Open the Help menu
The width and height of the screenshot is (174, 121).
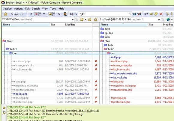point(61,8)
